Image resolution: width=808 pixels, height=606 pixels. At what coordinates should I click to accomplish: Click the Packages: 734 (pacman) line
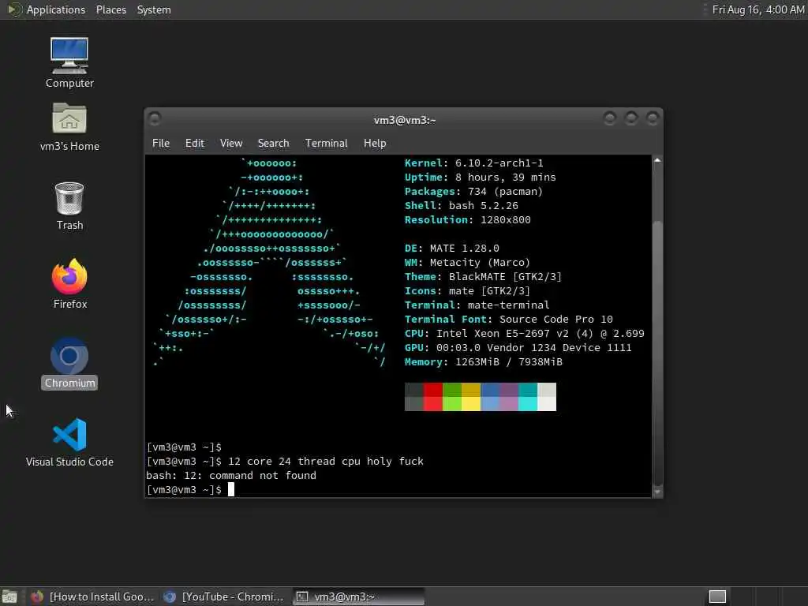click(473, 191)
